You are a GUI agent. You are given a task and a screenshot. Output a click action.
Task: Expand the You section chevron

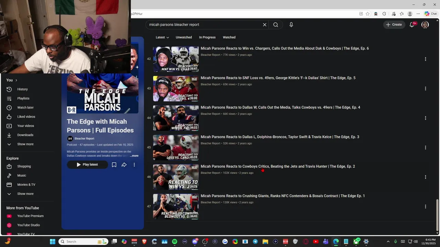pos(16,80)
